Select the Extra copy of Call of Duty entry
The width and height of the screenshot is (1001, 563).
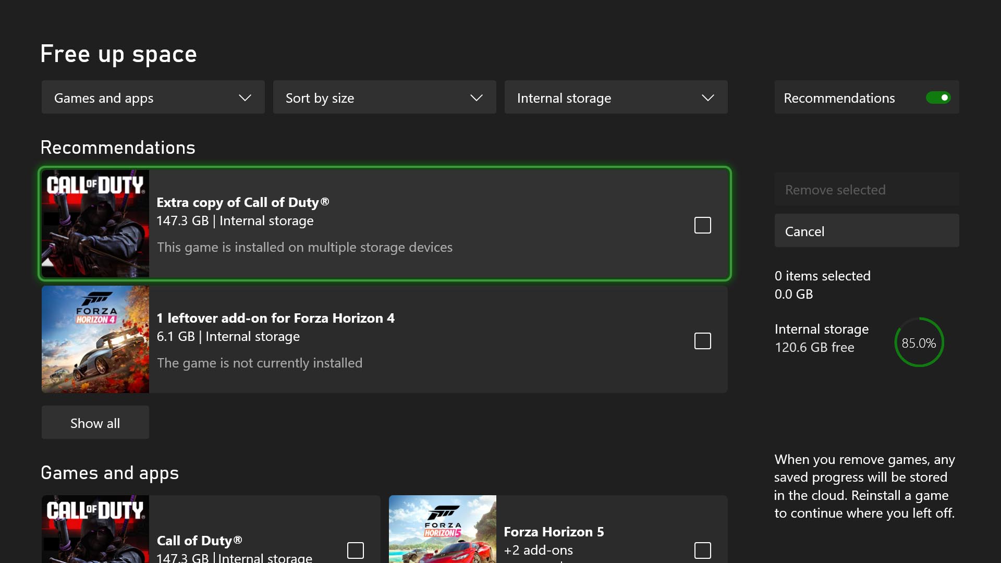[386, 224]
